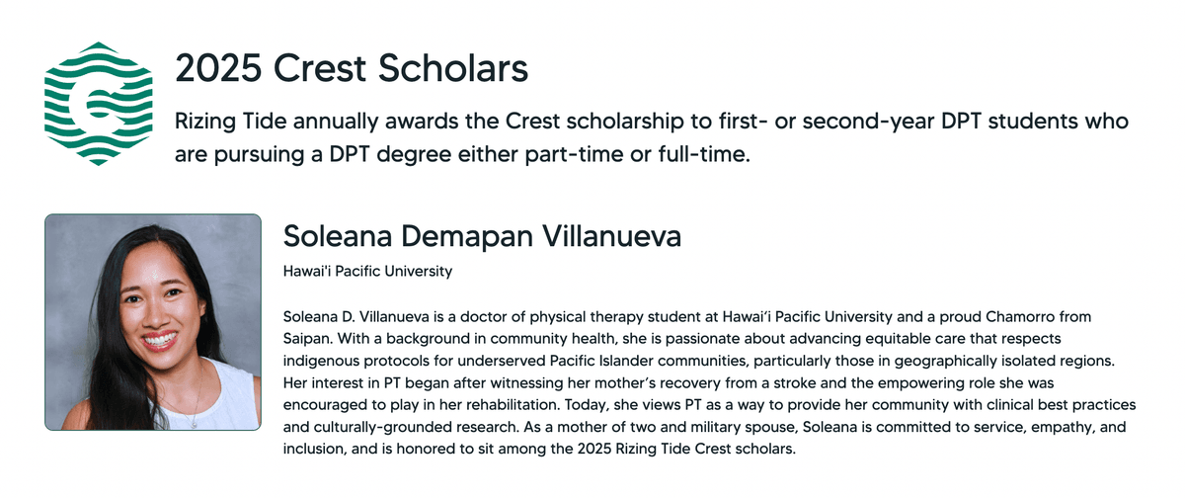Viewport: 1185px width, 498px height.
Task: Click the word "Saipan" in the bio
Action: point(305,337)
